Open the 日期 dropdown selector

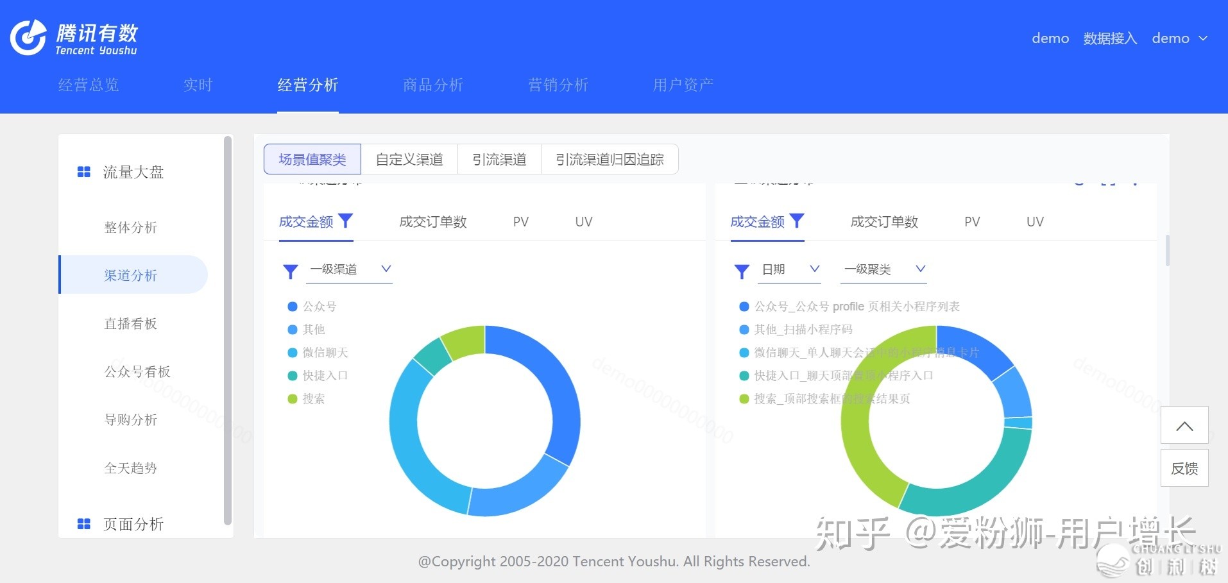click(790, 269)
